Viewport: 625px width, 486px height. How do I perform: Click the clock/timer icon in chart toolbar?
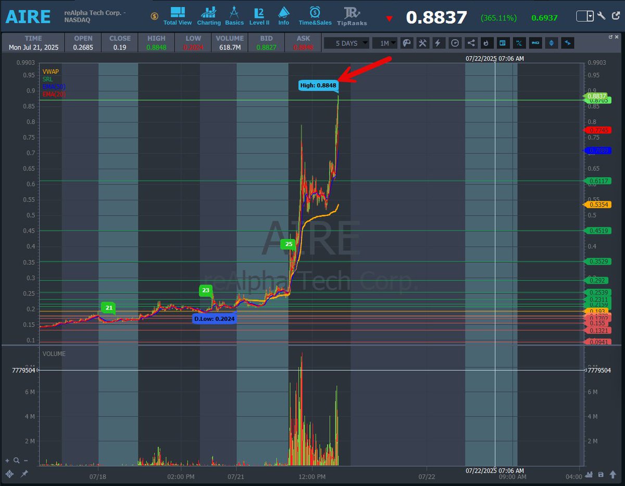455,43
